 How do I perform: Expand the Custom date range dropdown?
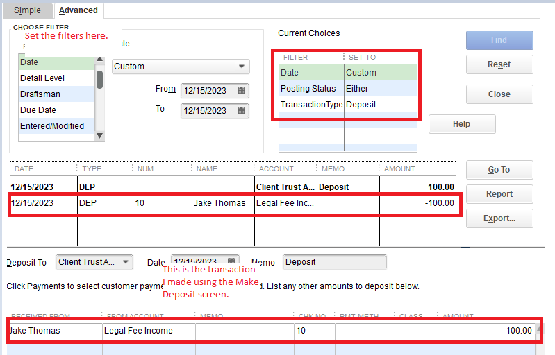click(242, 67)
